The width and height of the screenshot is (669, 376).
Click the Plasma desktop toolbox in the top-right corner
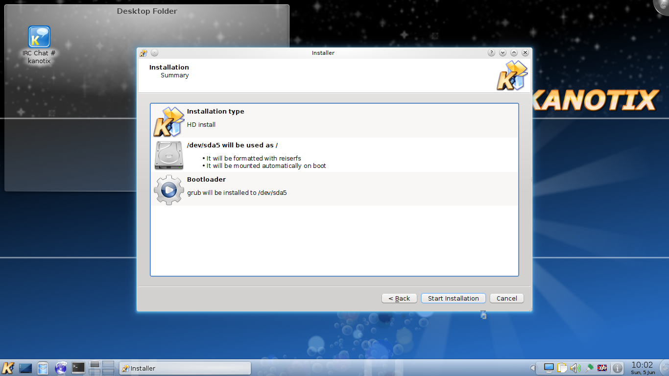[x=662, y=6]
